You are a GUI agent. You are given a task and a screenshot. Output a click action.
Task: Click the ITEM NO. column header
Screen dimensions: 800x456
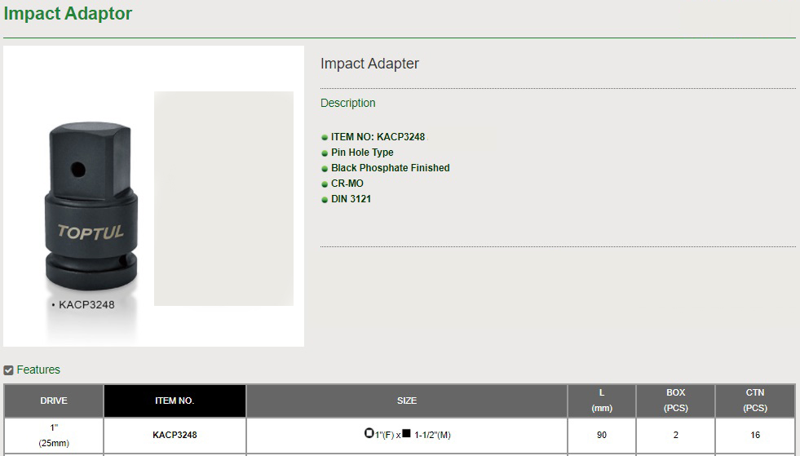[175, 401]
